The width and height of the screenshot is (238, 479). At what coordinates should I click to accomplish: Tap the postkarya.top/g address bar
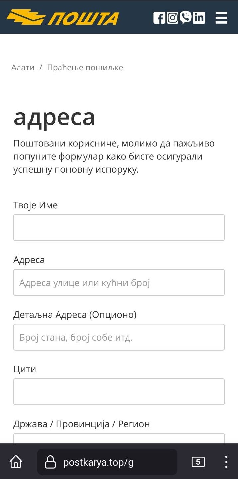pos(107,462)
